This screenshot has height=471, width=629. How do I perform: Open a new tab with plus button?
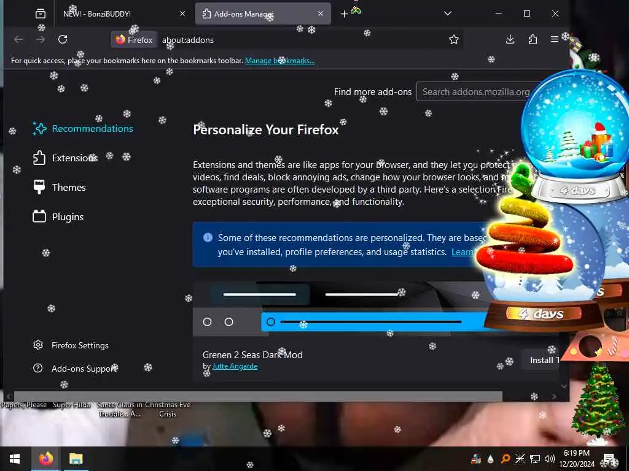(x=344, y=14)
